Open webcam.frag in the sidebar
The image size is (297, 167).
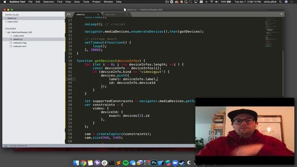tap(20, 43)
